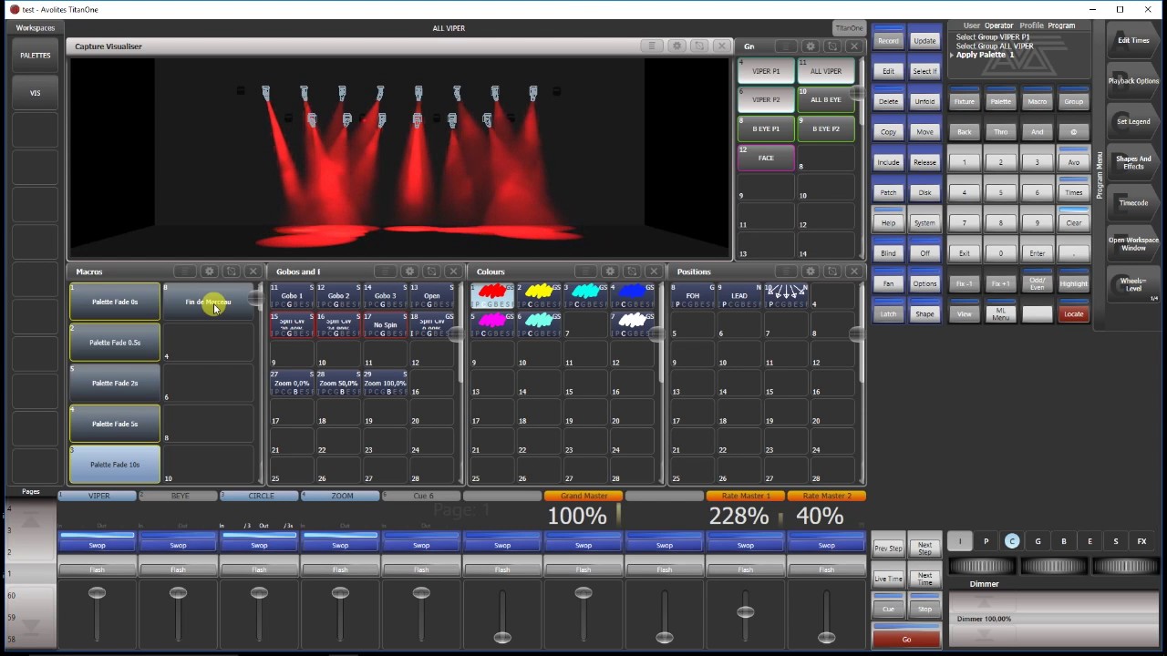The image size is (1167, 656).
Task: Select the B attribute bank
Action: (x=1063, y=541)
